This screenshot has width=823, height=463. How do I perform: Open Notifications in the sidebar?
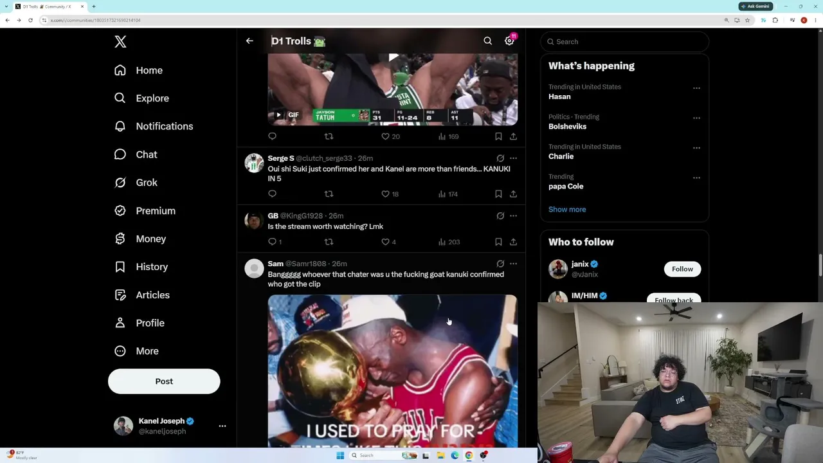coord(154,126)
